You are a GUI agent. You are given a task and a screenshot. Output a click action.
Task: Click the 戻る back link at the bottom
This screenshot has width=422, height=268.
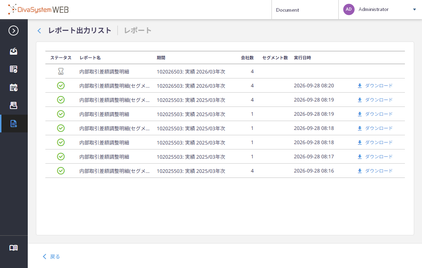51,257
